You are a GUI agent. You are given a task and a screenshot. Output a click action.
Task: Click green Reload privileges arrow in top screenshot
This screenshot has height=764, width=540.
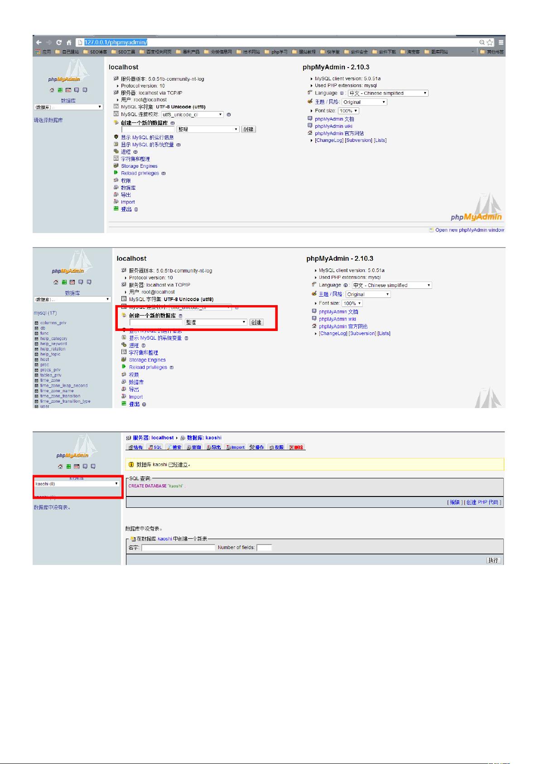tap(116, 173)
